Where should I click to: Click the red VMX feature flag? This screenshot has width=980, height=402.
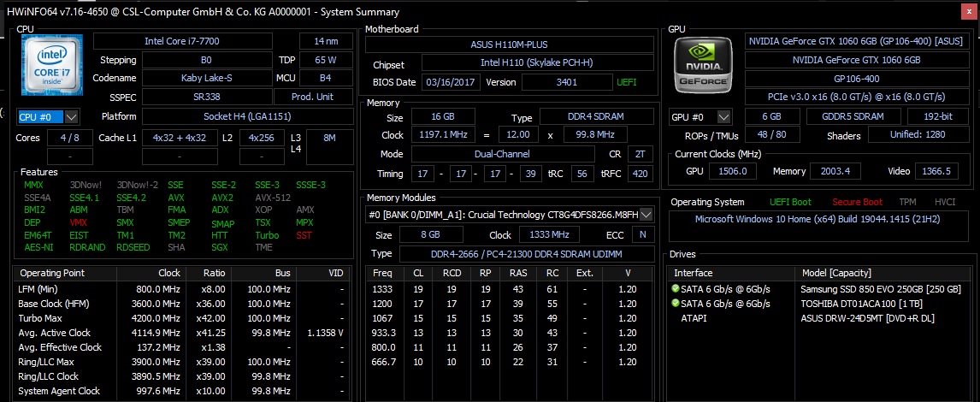pos(78,222)
